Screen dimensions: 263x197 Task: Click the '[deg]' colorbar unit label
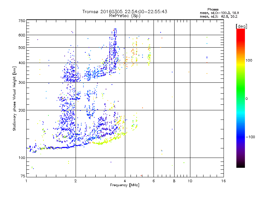coord(241,26)
